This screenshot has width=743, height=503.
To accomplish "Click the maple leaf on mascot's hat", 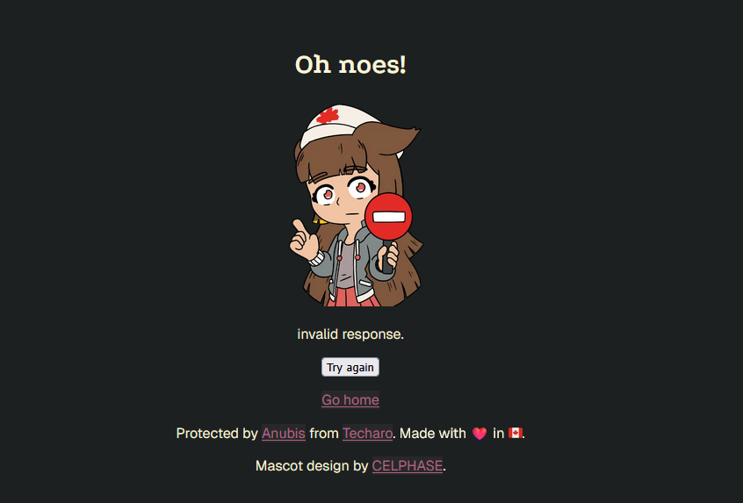I will (328, 116).
